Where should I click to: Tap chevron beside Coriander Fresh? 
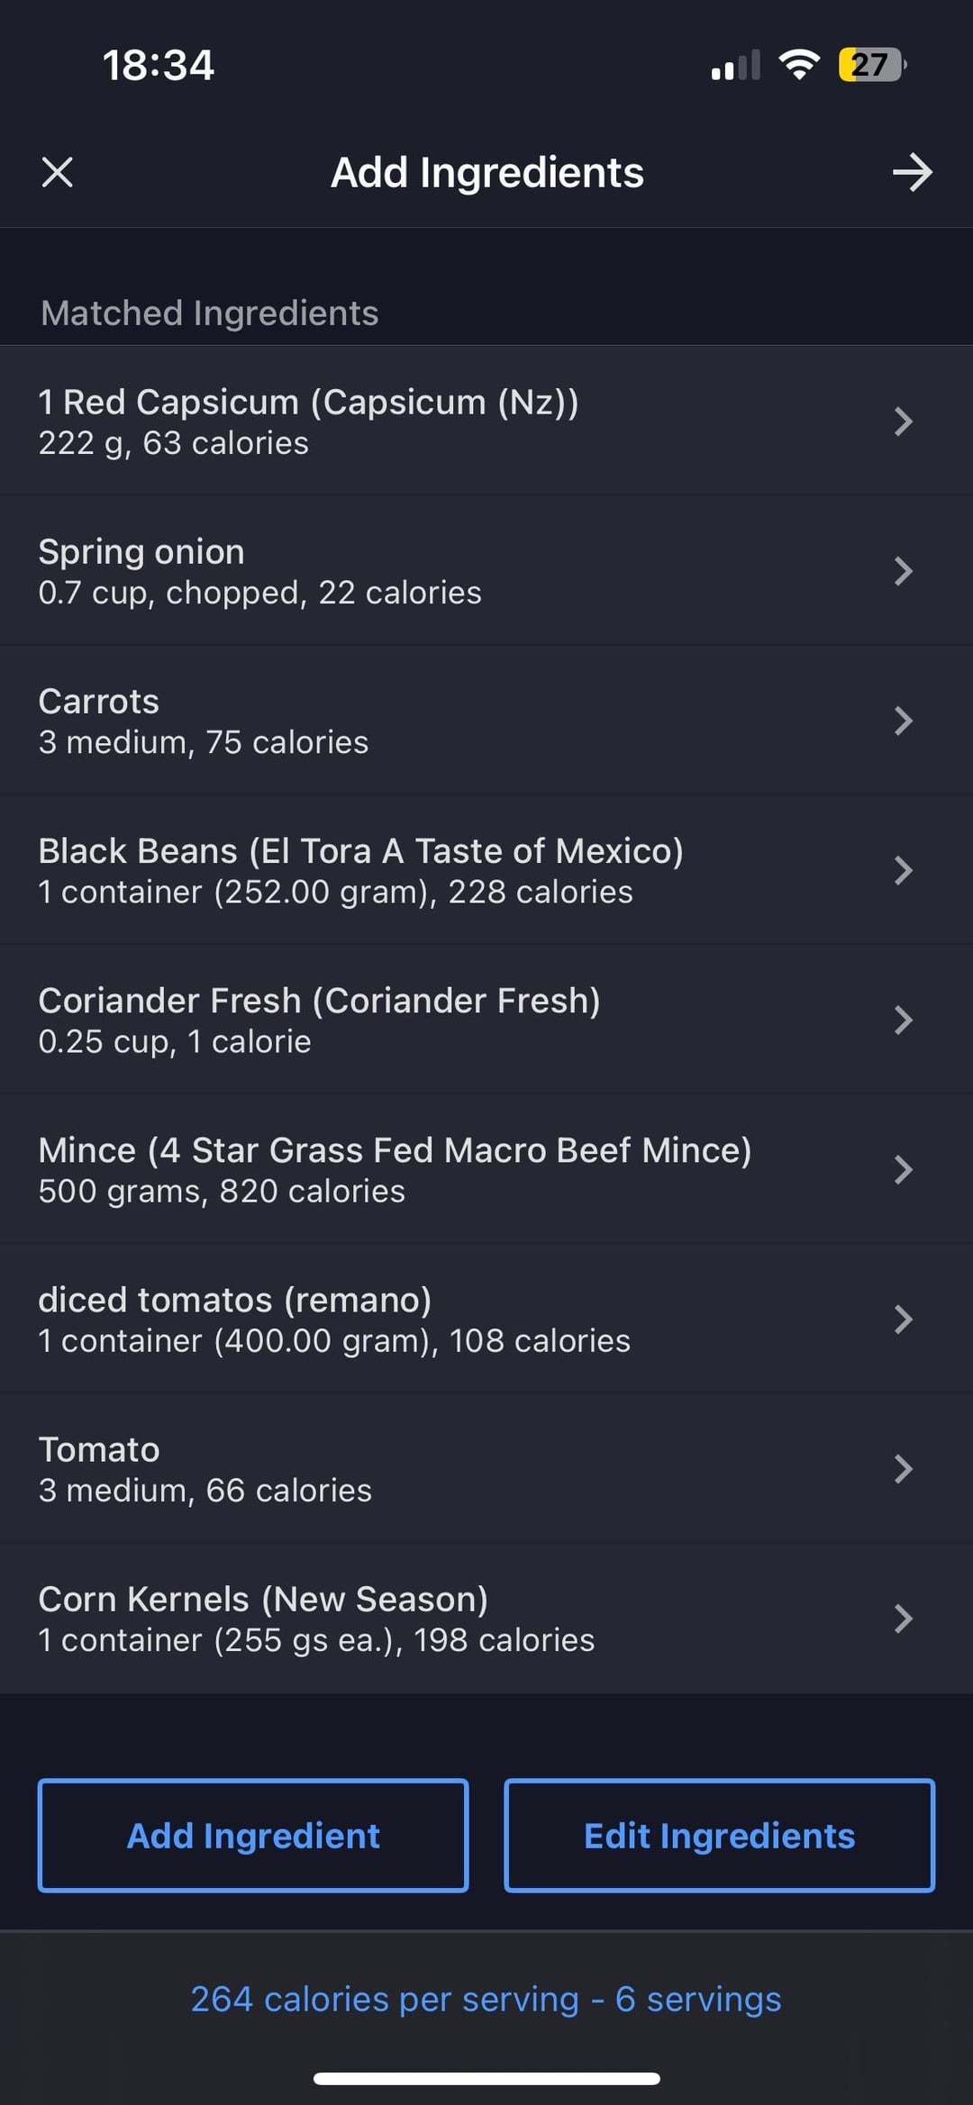pos(903,1020)
